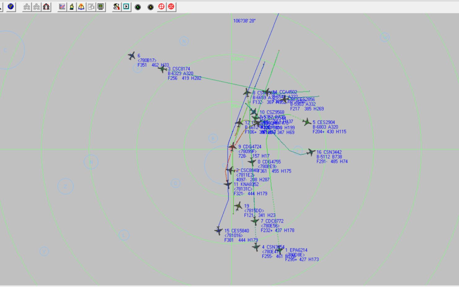Select the pointing hand tool icon

click(72, 7)
